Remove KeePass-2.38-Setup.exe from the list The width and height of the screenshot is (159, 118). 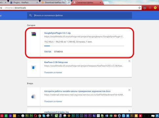pos(129,61)
